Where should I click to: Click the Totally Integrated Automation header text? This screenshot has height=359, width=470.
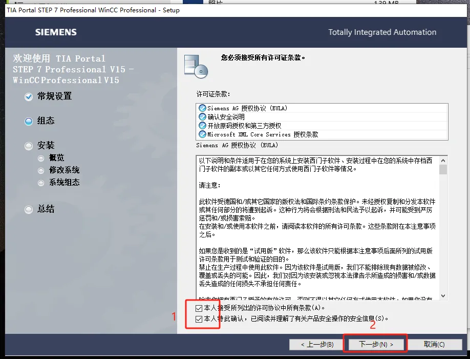(x=382, y=32)
